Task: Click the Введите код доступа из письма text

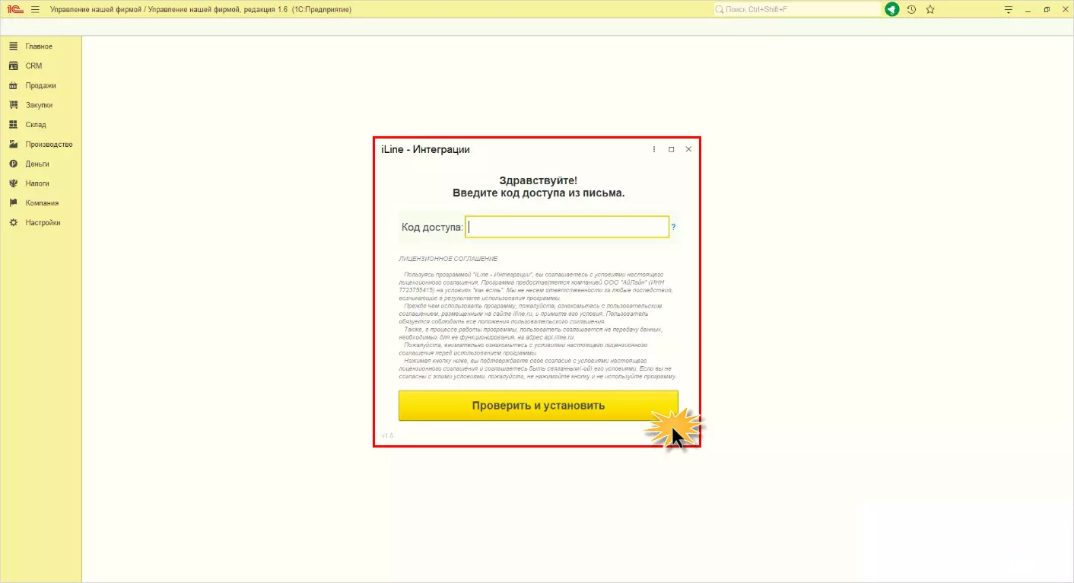Action: click(x=539, y=193)
